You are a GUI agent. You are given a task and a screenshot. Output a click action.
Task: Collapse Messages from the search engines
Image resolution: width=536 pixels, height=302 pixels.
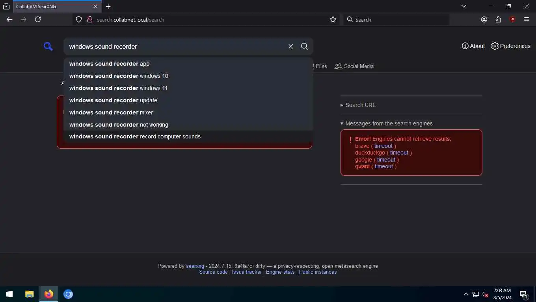(x=387, y=123)
